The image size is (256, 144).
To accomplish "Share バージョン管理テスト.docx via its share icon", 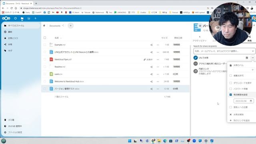I will click(x=151, y=89).
